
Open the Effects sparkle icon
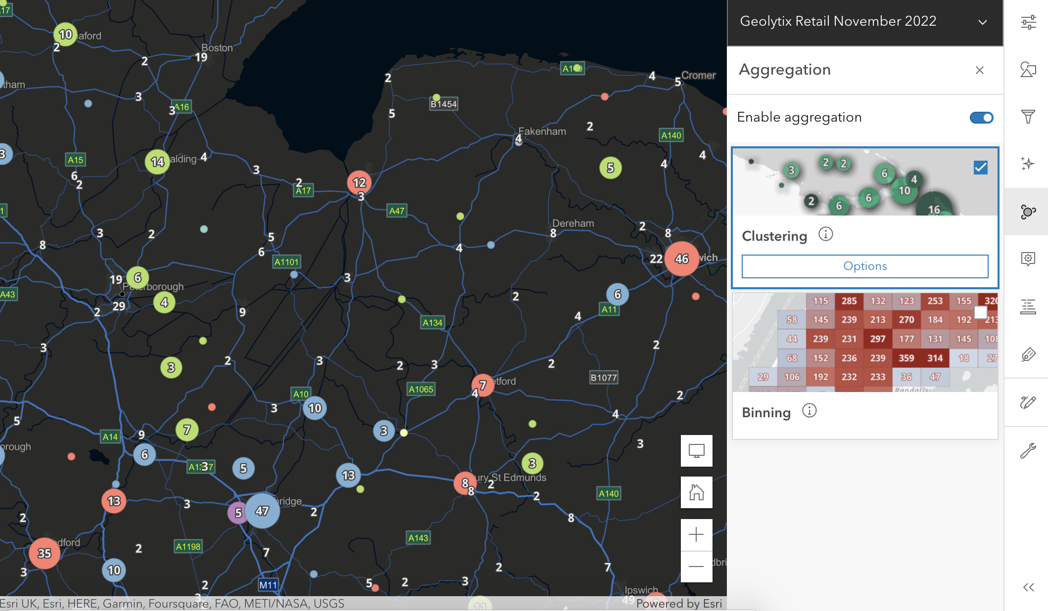[x=1028, y=164]
